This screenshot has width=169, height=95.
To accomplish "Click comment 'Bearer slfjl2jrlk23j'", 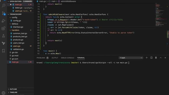I will point(112,20).
